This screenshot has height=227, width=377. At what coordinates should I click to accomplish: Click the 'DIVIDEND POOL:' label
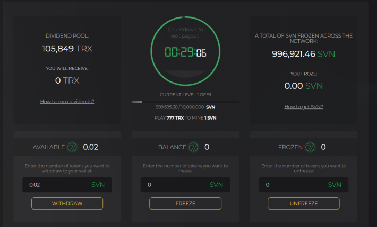(67, 35)
